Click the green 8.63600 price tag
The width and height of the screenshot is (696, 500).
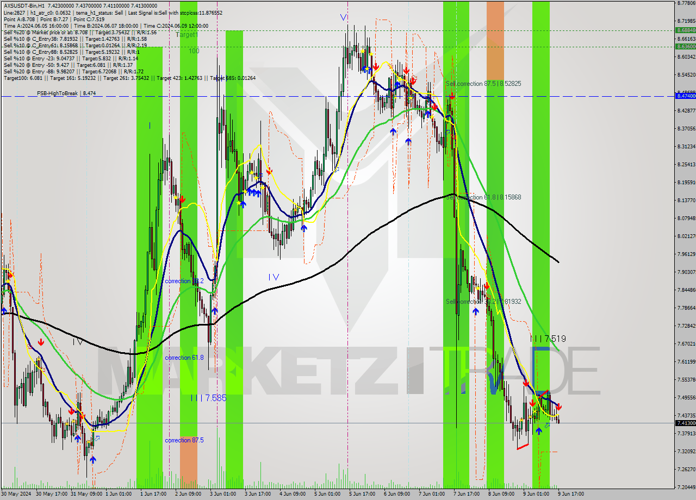(x=685, y=47)
